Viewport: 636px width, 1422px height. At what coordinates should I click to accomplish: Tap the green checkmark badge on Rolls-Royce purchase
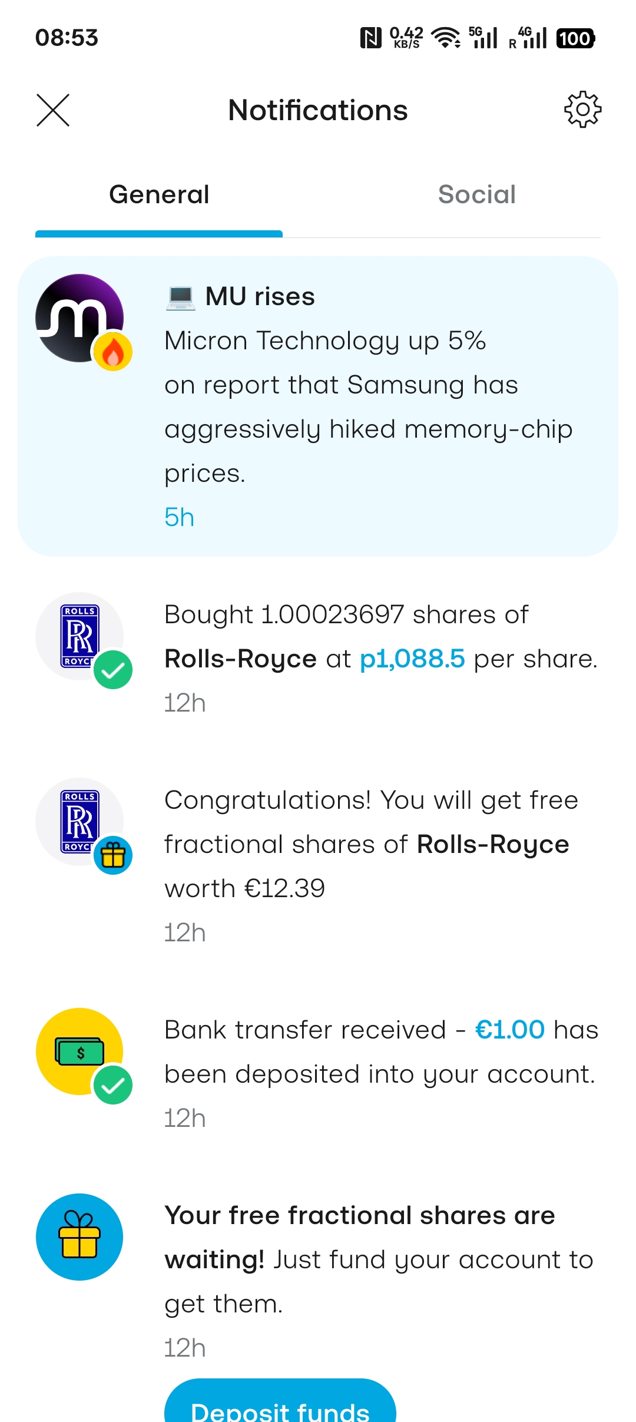point(113,670)
